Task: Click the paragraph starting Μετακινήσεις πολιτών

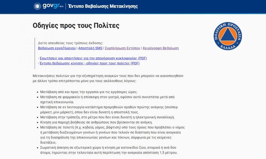Action: (108, 78)
